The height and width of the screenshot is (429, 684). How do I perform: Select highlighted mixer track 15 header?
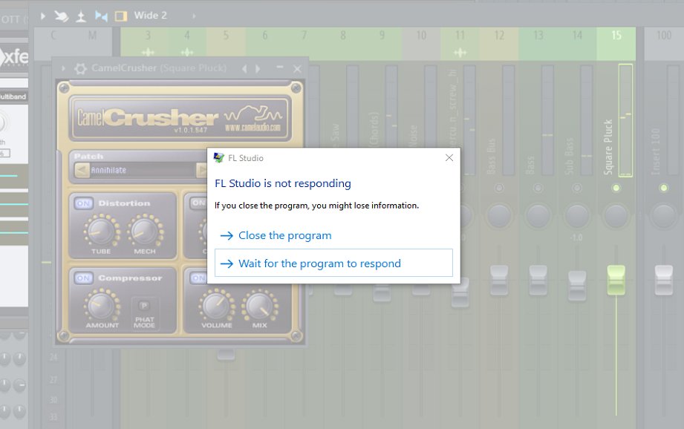[x=616, y=44]
